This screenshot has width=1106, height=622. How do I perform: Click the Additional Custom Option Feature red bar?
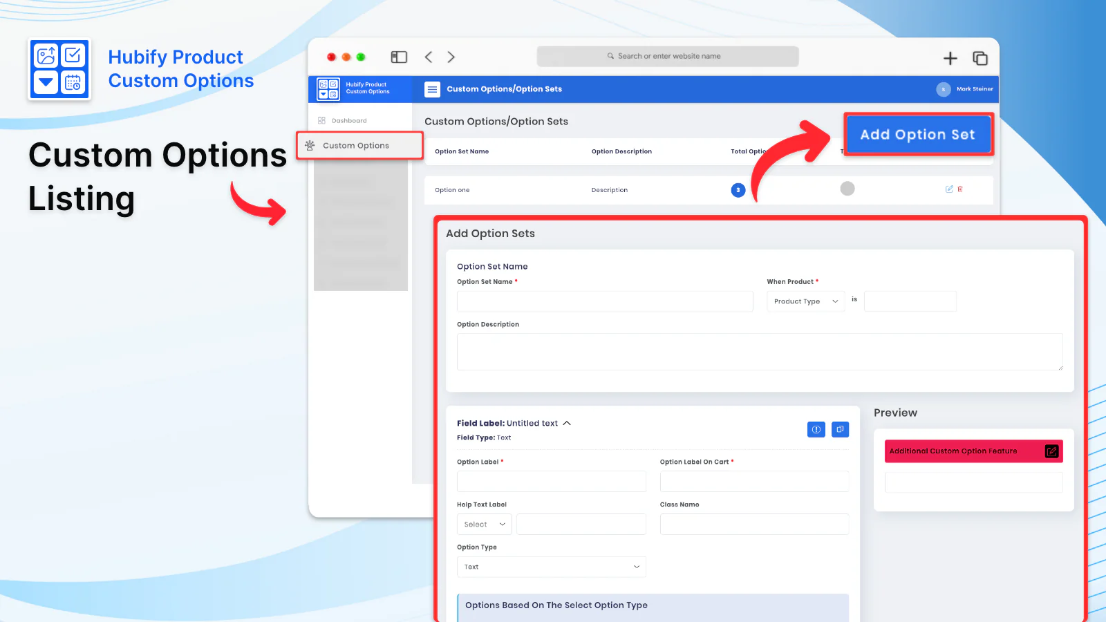point(973,451)
